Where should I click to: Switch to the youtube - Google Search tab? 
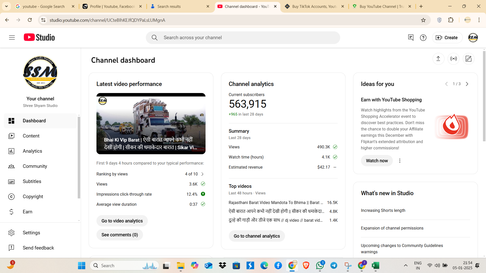pyautogui.click(x=44, y=7)
